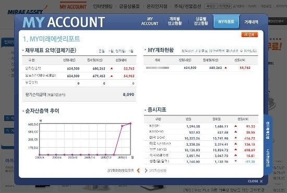The height and width of the screenshot is (193, 287).
Task: Click the 미국 NASDAQ row label
Action: pos(160,143)
